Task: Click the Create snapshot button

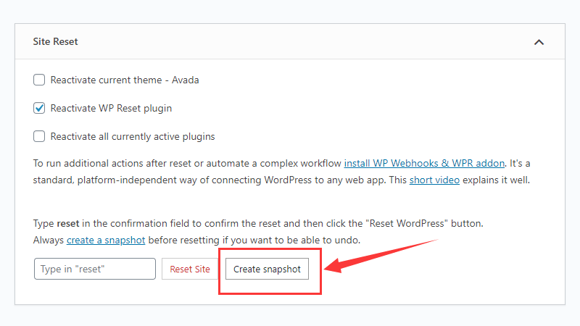Action: (267, 269)
